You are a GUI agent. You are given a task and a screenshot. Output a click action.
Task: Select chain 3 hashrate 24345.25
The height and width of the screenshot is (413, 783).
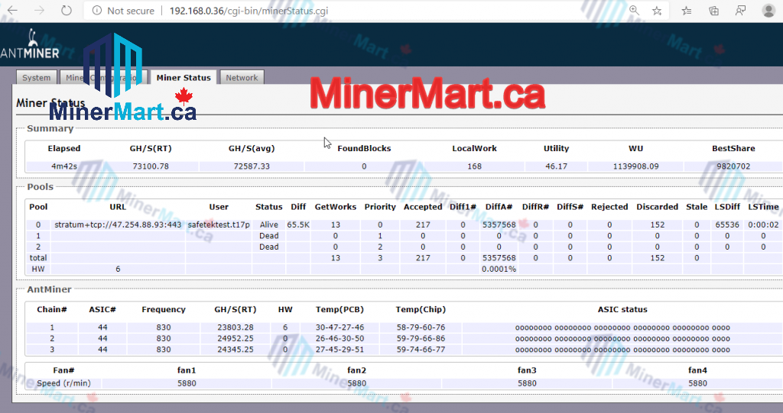(236, 349)
